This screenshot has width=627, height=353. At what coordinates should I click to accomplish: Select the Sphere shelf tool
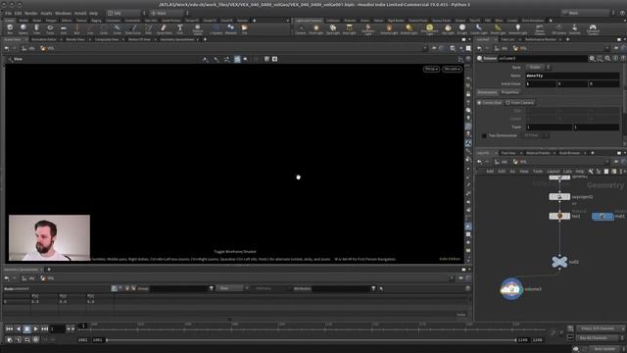pos(24,28)
